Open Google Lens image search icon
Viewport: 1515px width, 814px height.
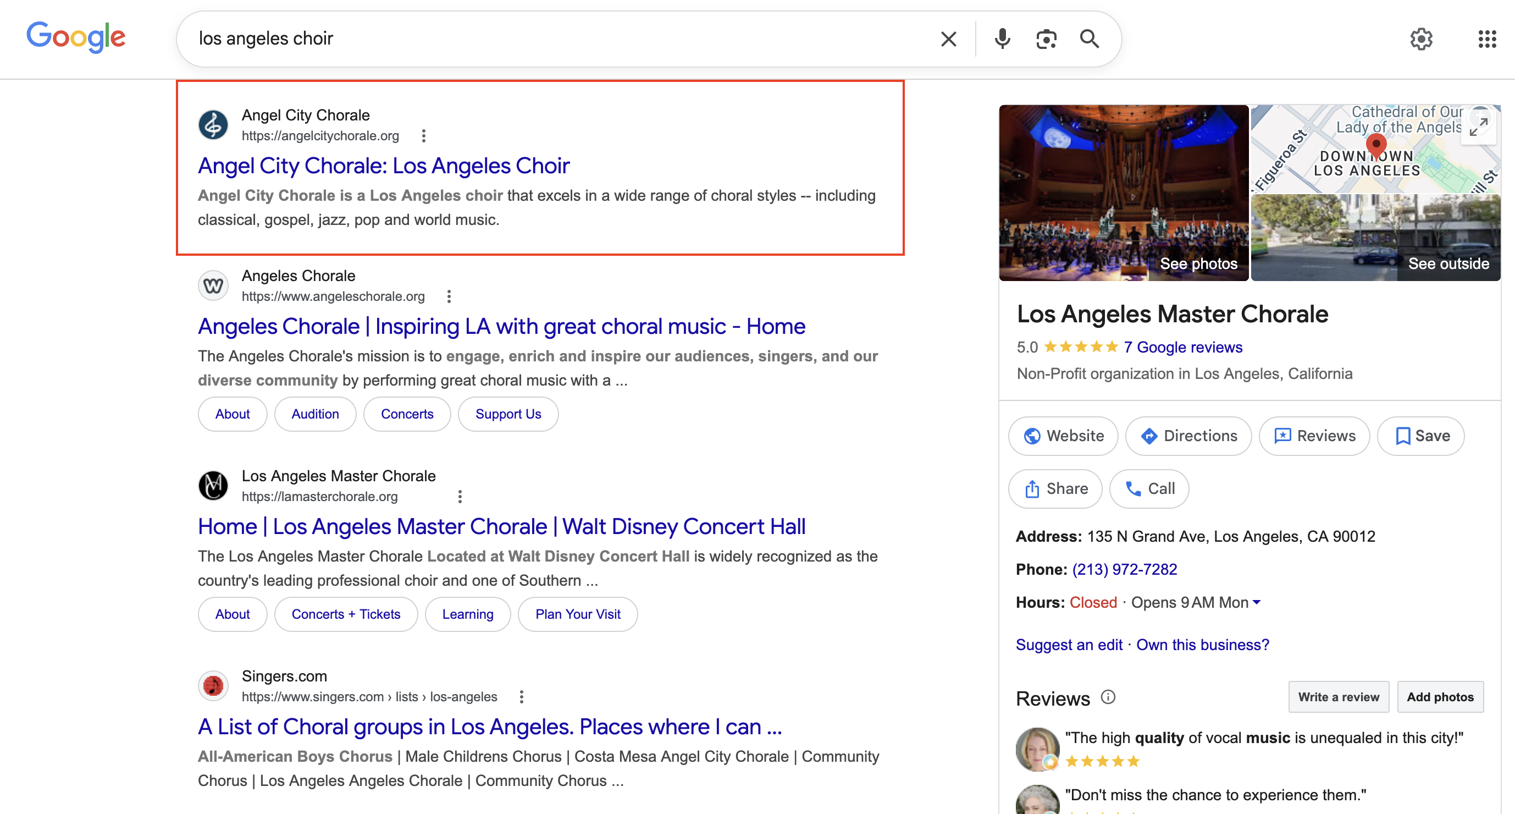(x=1046, y=39)
